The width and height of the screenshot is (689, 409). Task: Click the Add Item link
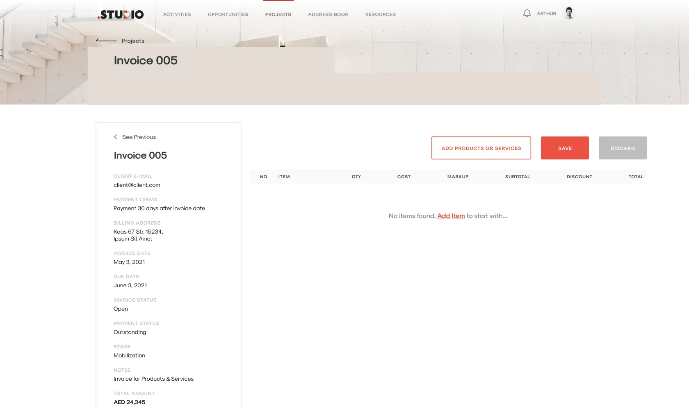click(x=451, y=216)
